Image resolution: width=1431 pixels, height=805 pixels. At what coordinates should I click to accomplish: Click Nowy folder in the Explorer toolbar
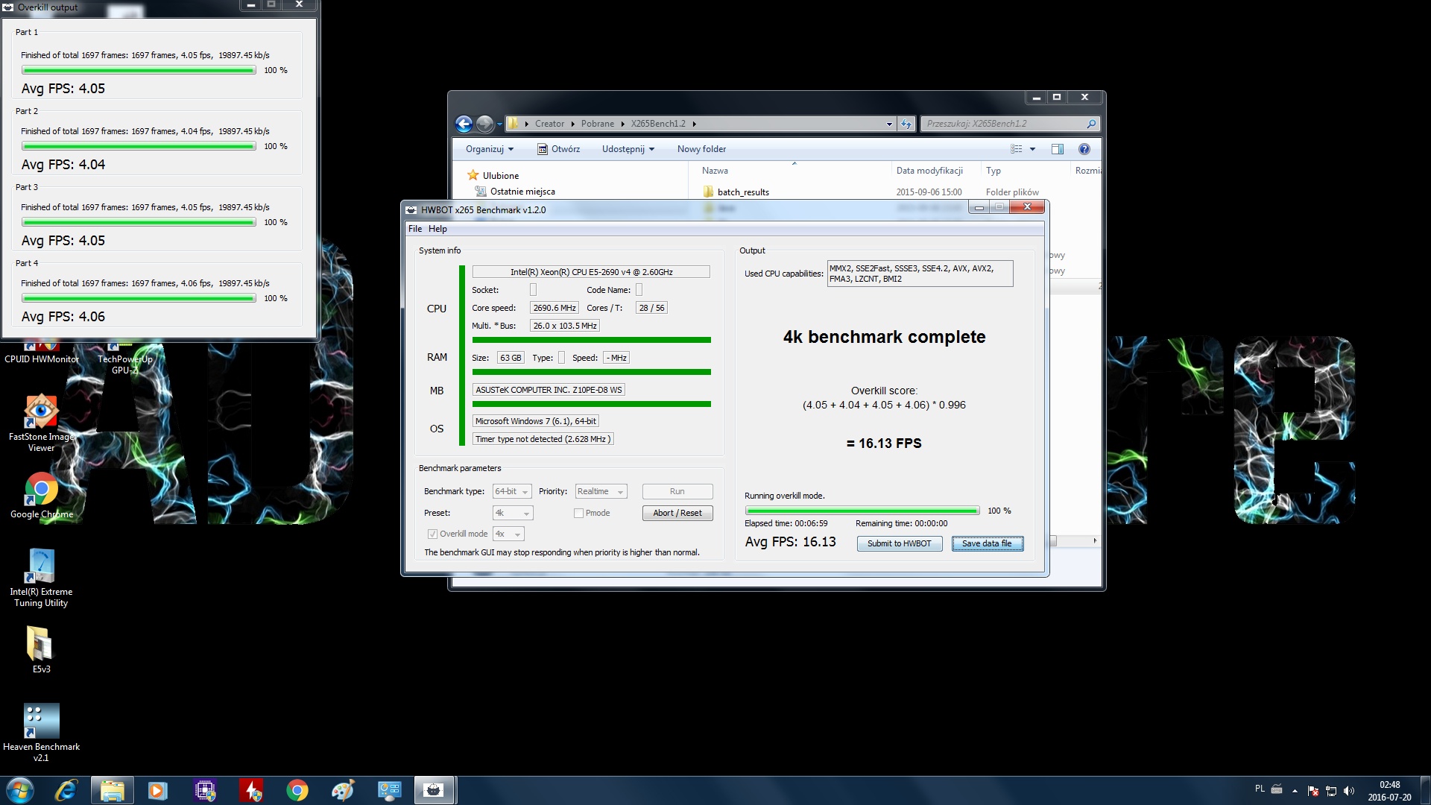(x=701, y=149)
